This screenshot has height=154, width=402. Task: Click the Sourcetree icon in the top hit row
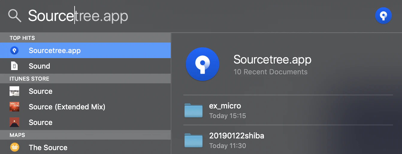point(14,50)
